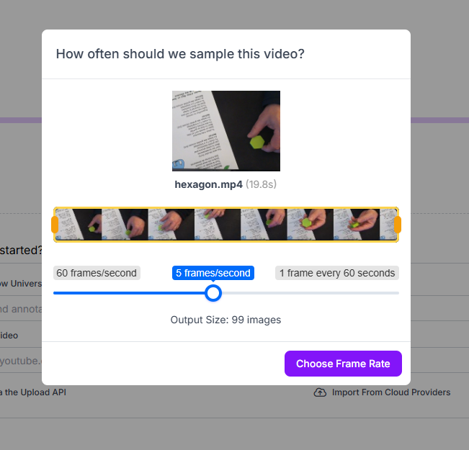
Task: Open Import From Cloud Providers link
Action: pos(391,392)
